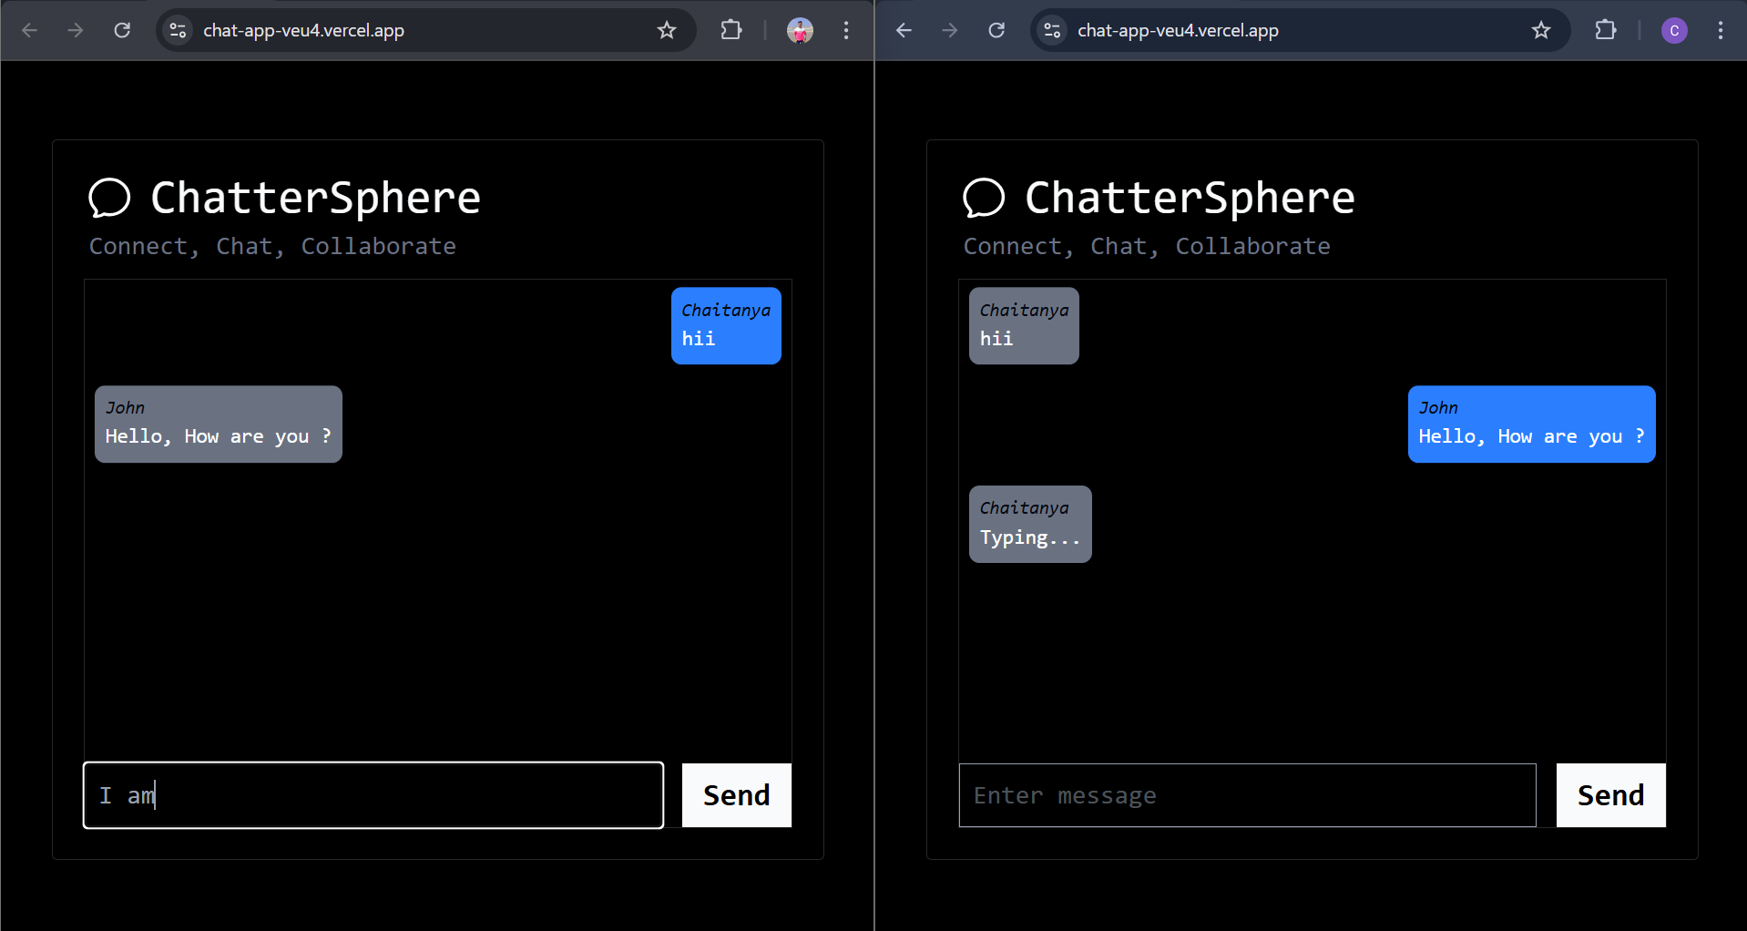The height and width of the screenshot is (931, 1747).
Task: Reload the page in the left browser window
Action: [x=122, y=30]
